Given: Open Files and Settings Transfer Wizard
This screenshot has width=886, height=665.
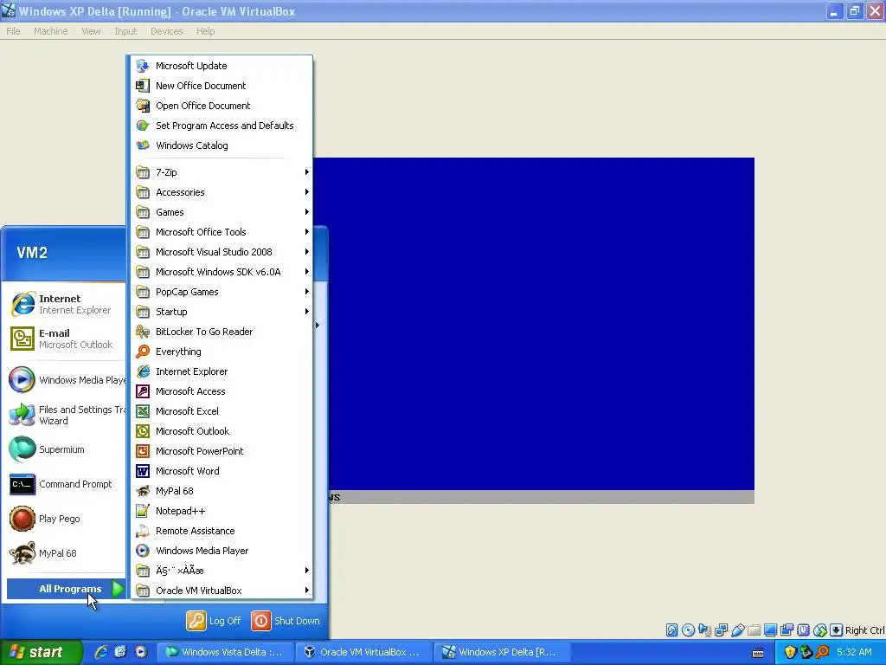Looking at the screenshot, I should coord(66,415).
